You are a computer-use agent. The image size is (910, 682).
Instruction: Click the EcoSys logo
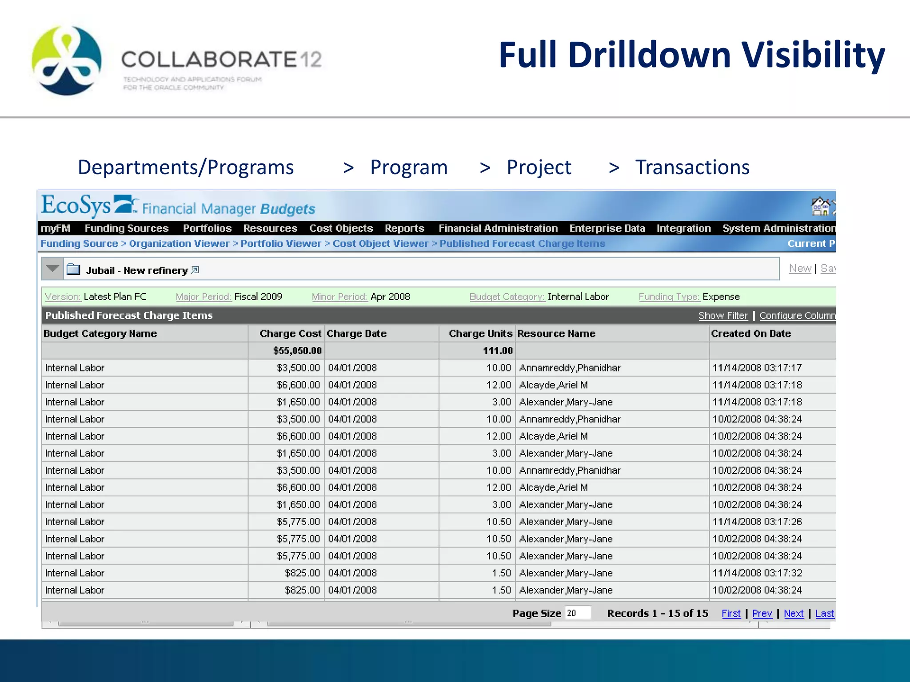click(90, 206)
